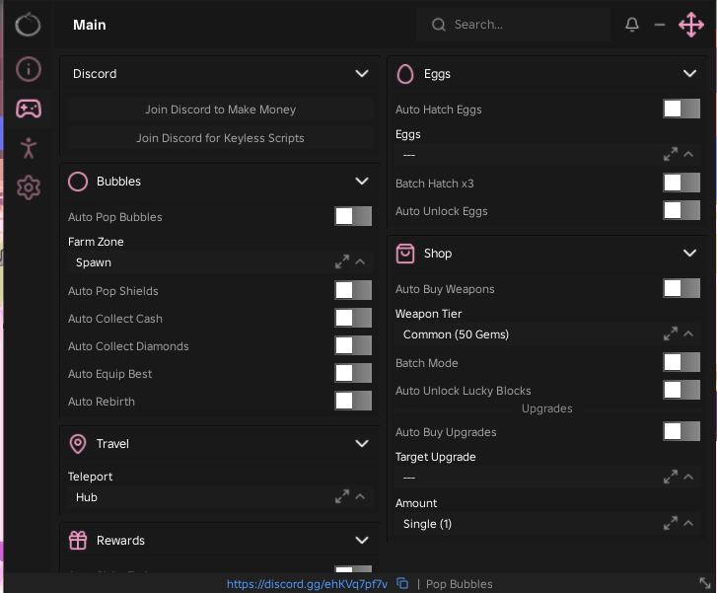Open the discord.gg link in the status bar
Screen dimensions: 717x593
pyautogui.click(x=307, y=584)
